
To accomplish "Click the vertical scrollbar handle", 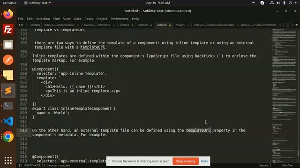I will coord(298,154).
